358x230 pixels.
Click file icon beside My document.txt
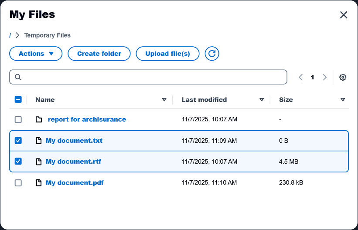[x=39, y=141]
